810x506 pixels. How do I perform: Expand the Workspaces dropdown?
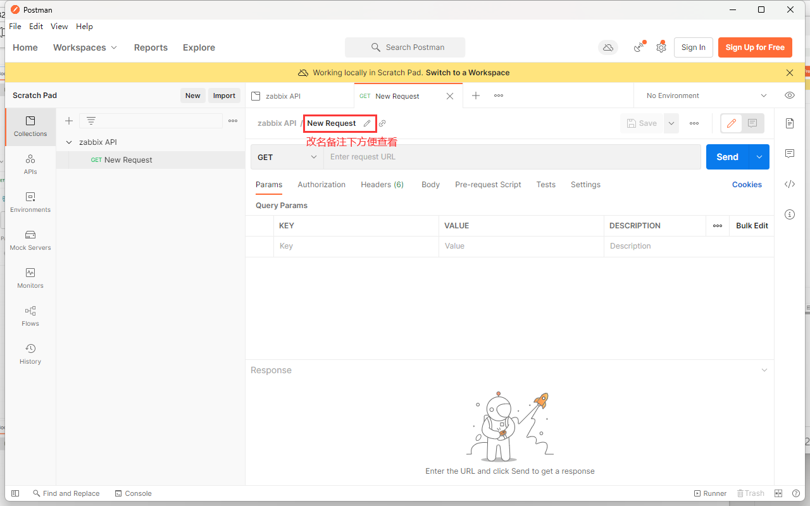point(85,47)
